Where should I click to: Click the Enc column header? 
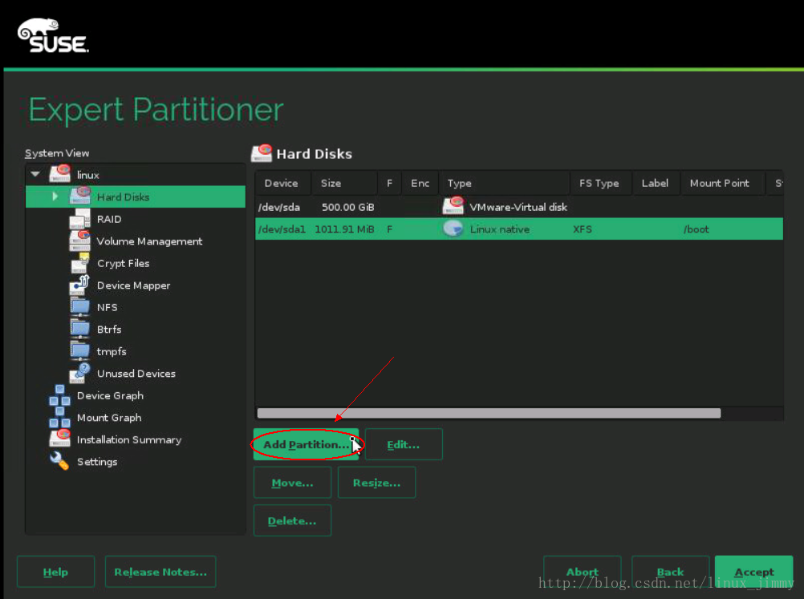(x=420, y=183)
